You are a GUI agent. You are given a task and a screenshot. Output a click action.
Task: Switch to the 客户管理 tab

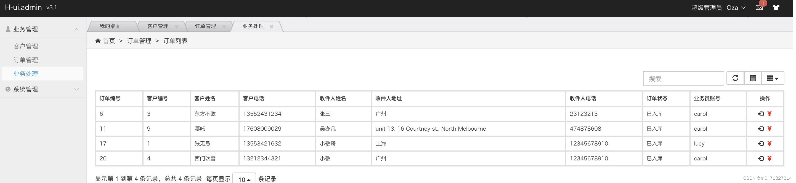click(158, 26)
